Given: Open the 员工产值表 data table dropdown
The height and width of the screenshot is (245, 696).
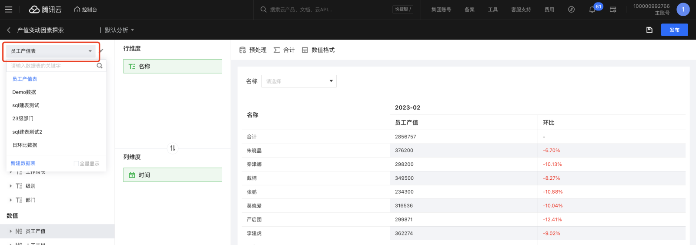Looking at the screenshot, I should [51, 51].
